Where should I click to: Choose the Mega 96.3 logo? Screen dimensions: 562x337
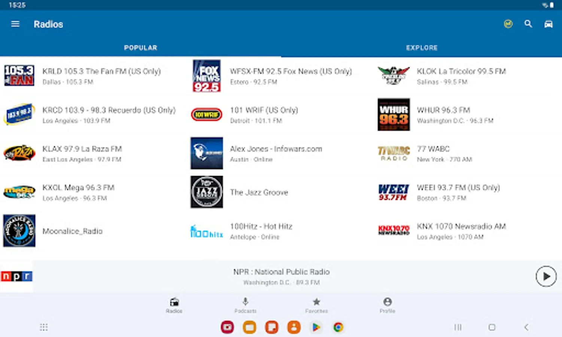pyautogui.click(x=19, y=192)
